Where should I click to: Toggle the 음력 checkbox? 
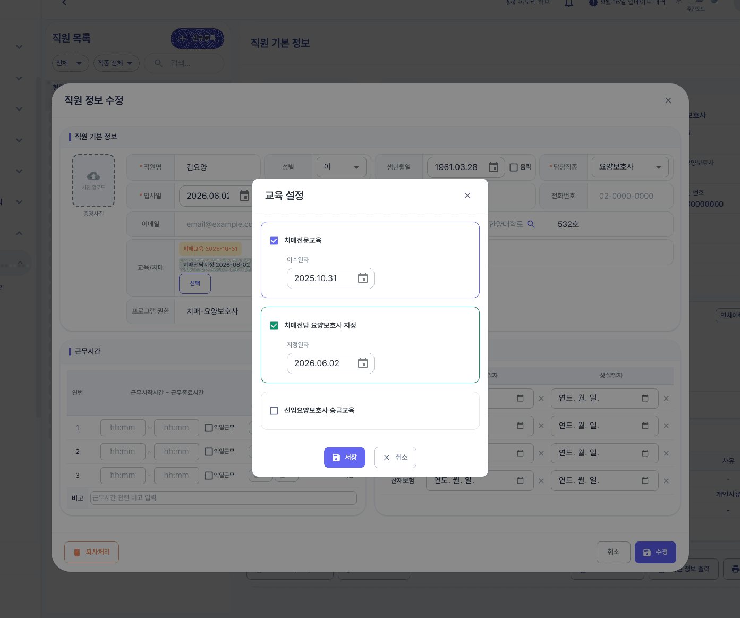pos(514,167)
